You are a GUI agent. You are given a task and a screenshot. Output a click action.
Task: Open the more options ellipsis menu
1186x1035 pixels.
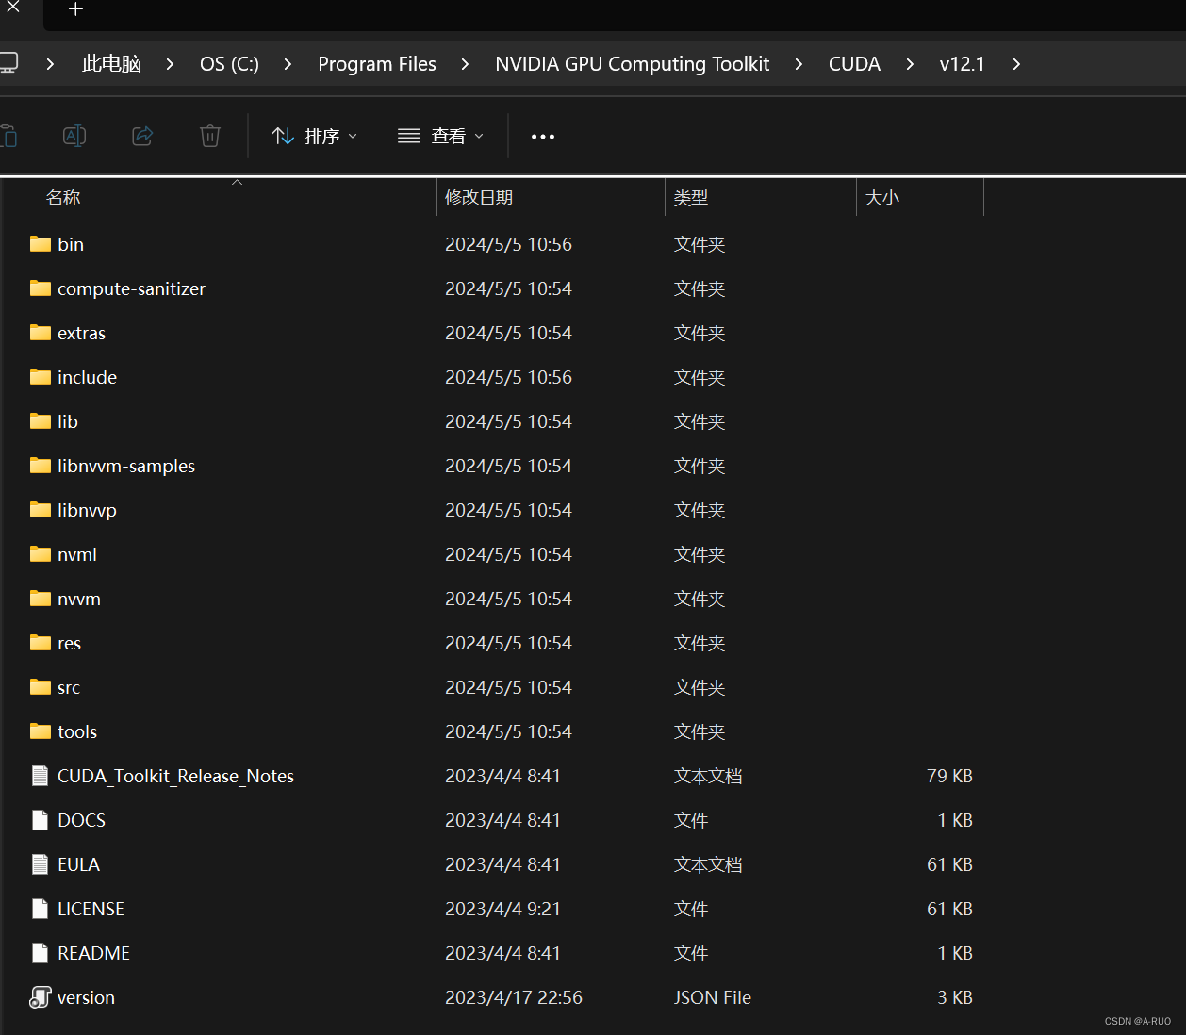[542, 136]
